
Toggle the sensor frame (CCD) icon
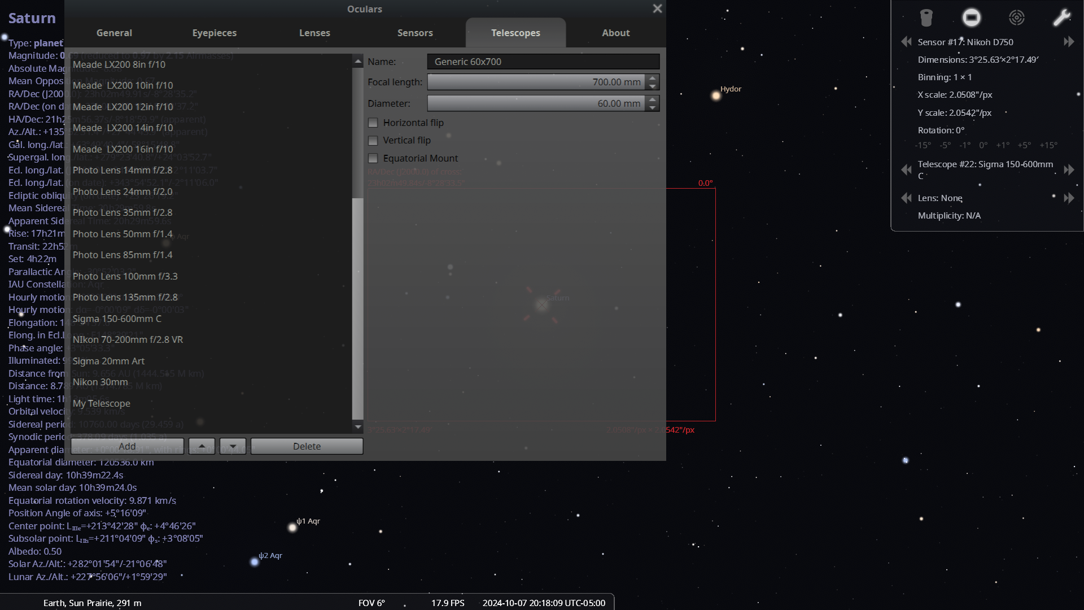click(x=971, y=18)
